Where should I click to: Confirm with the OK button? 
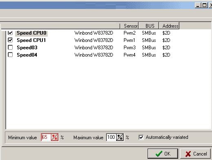[163, 153]
